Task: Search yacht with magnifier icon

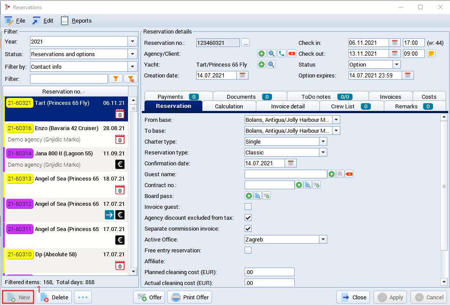Action: (271, 64)
